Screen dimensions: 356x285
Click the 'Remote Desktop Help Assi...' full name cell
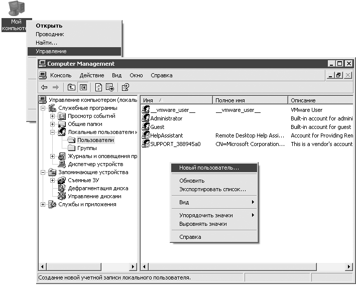[250, 135]
